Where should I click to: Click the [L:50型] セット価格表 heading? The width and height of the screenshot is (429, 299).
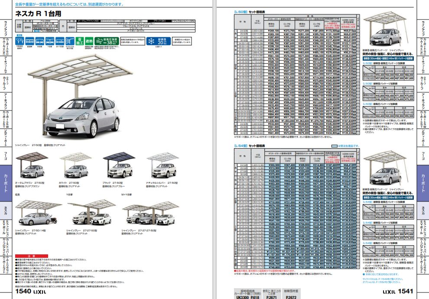250,12
